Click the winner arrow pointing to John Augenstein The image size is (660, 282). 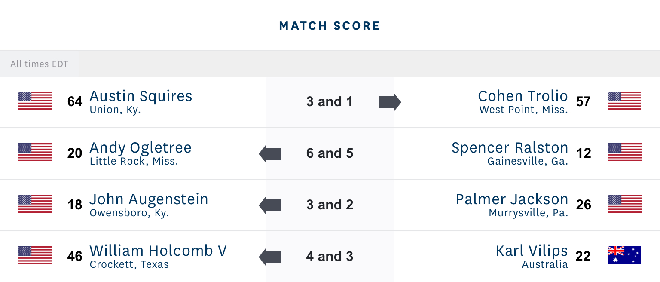(x=270, y=205)
